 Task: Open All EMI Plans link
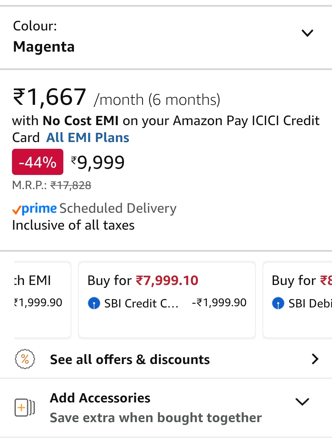[x=88, y=138]
